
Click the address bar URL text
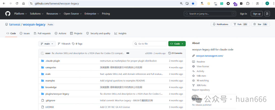(x=57, y=4)
